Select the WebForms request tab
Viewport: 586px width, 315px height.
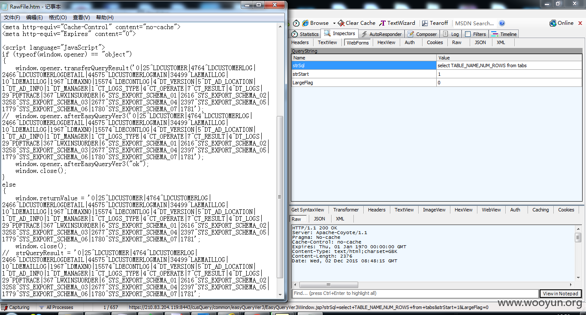coord(358,42)
